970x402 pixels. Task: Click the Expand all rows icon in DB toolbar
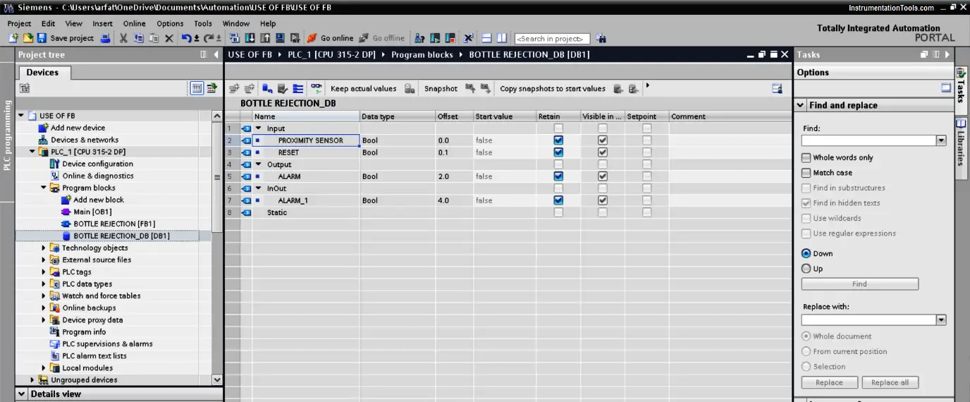tap(298, 88)
